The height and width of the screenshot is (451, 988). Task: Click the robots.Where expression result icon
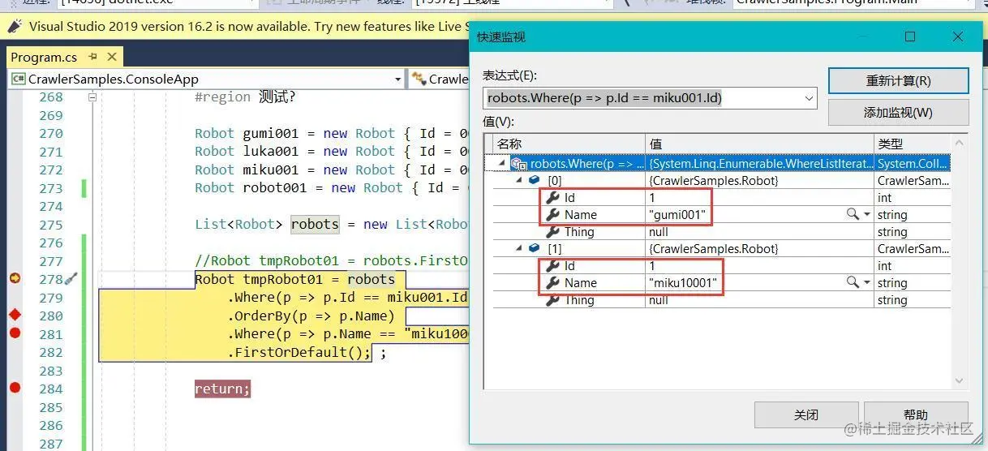(x=518, y=164)
